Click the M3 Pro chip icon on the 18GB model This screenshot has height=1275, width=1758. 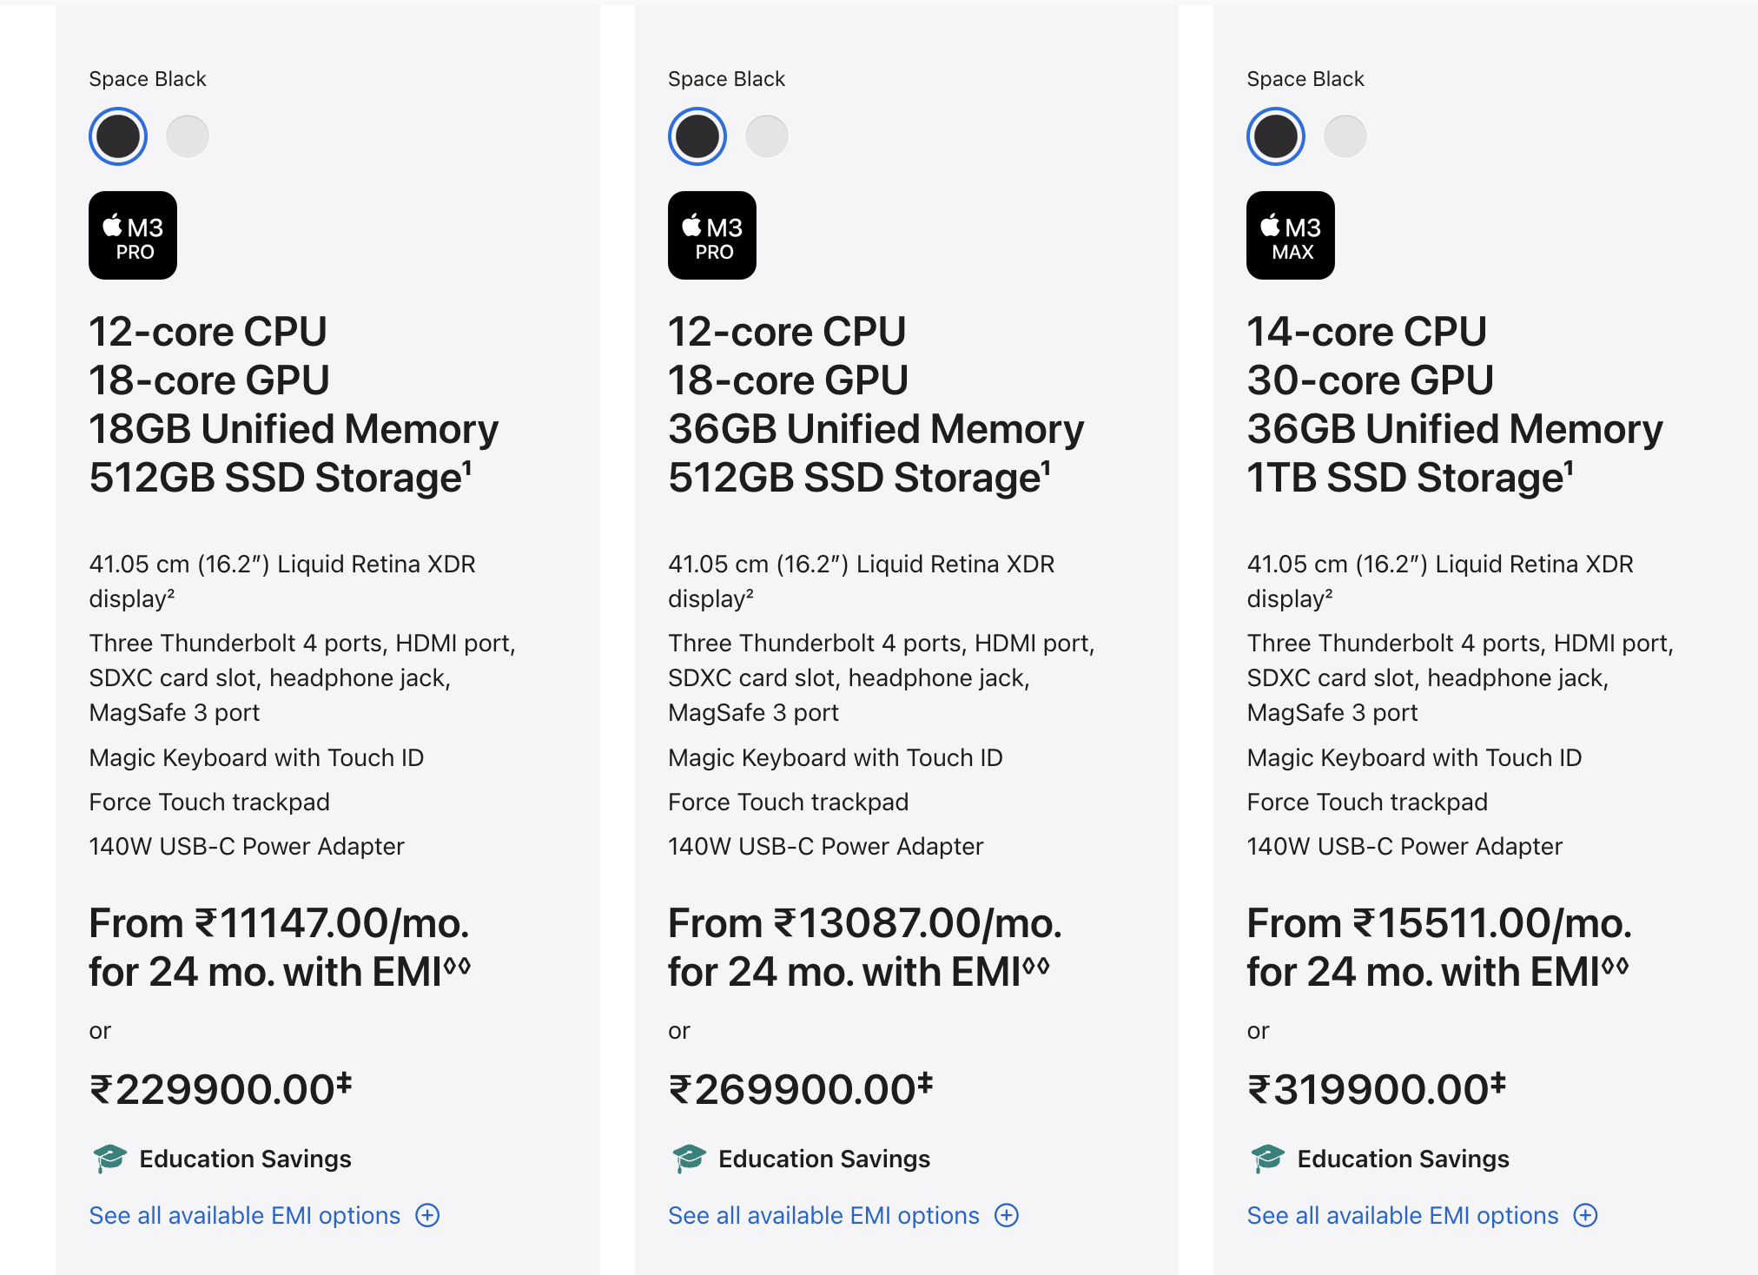[x=133, y=235]
